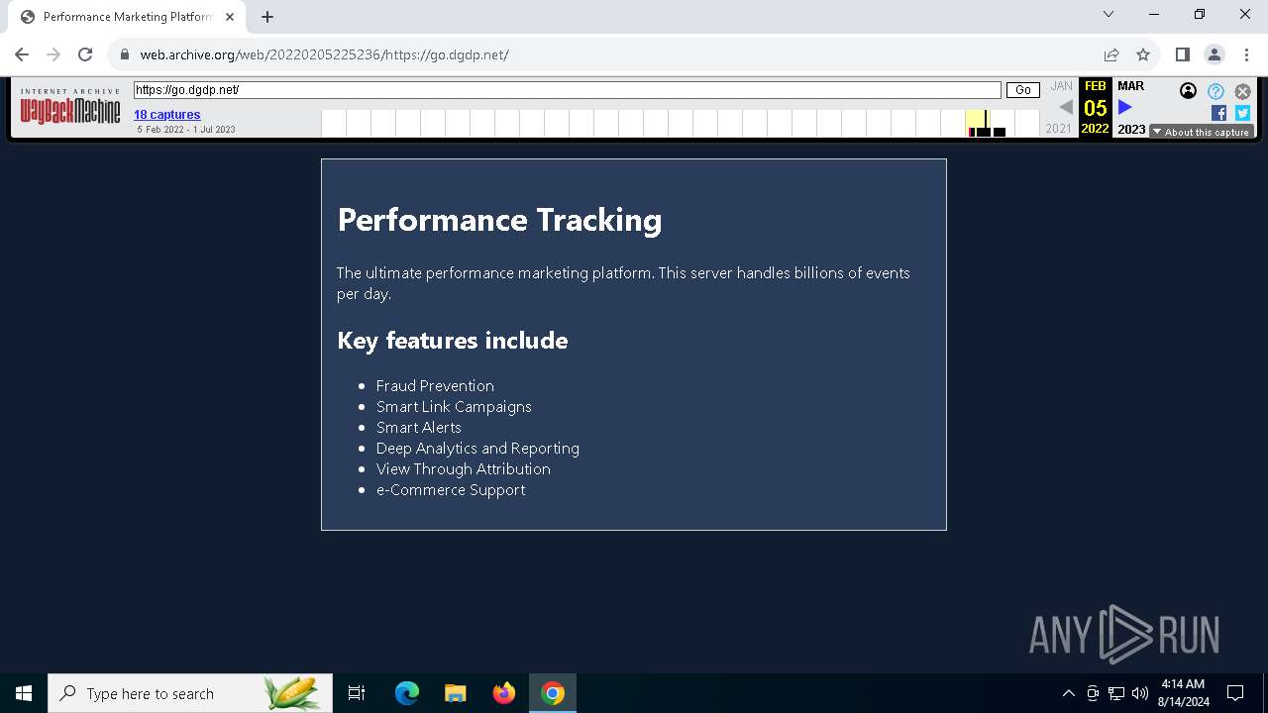Open Chrome profile icon

pyautogui.click(x=1214, y=54)
